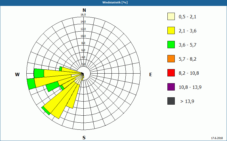Image resolution: width=227 pixels, height=141 pixels.
Task: Click the legend label '> 13,9'
Action: (187, 102)
